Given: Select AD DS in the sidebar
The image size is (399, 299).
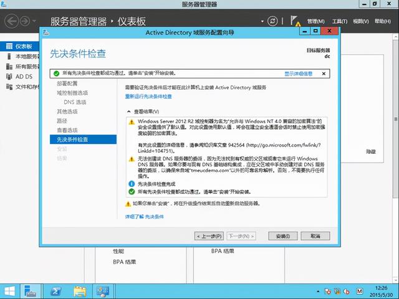Looking at the screenshot, I should pos(19,77).
